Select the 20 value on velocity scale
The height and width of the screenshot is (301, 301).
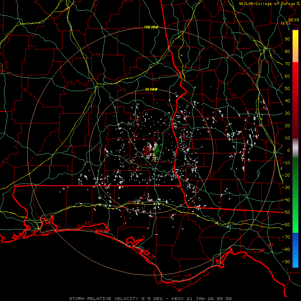[287, 126]
